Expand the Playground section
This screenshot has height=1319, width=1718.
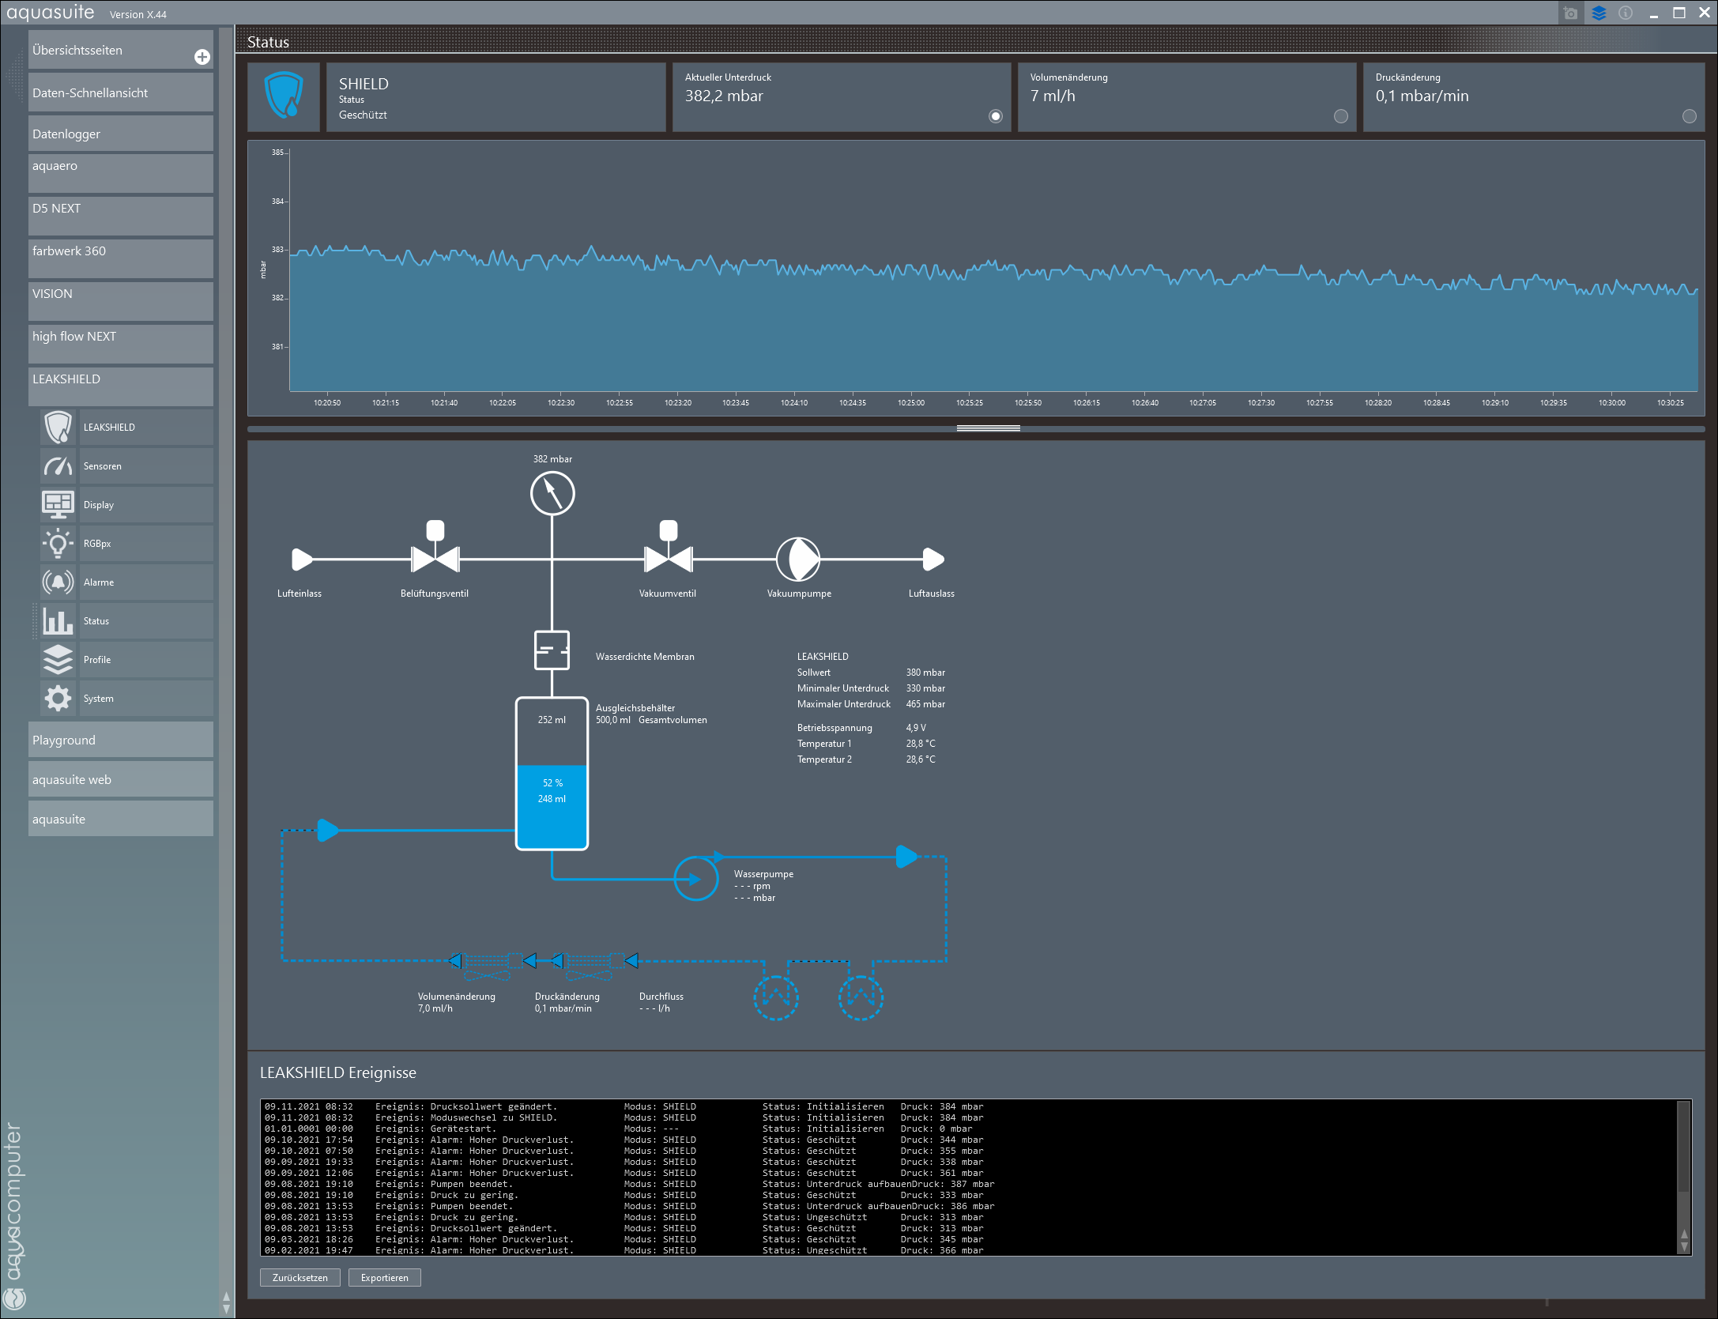point(121,740)
